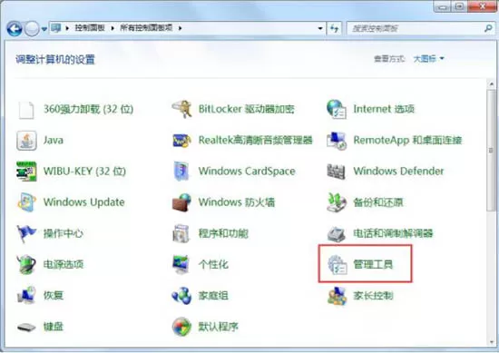The width and height of the screenshot is (499, 353).
Task: Expand the address bar history dropdown
Action: tap(320, 28)
